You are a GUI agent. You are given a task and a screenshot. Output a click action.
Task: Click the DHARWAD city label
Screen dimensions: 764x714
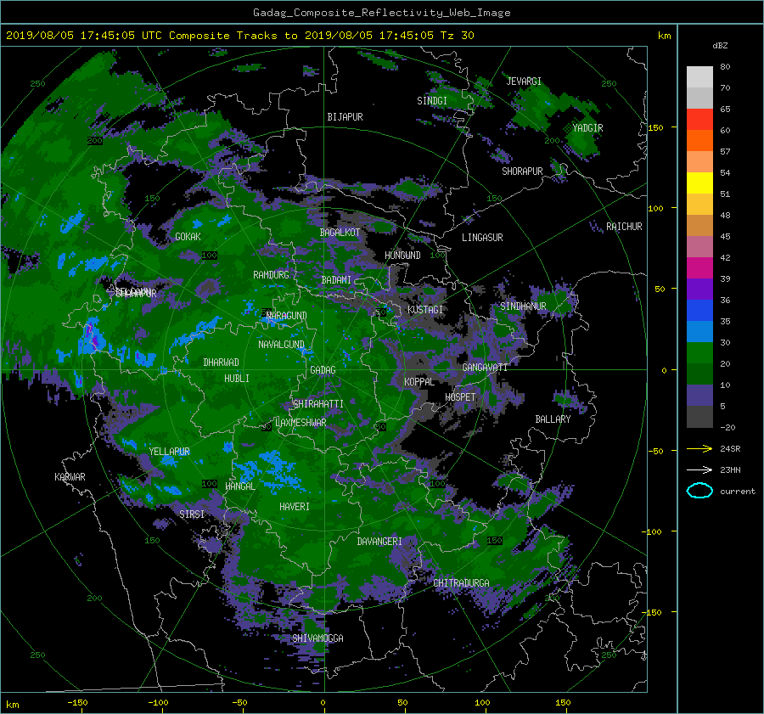tap(221, 363)
